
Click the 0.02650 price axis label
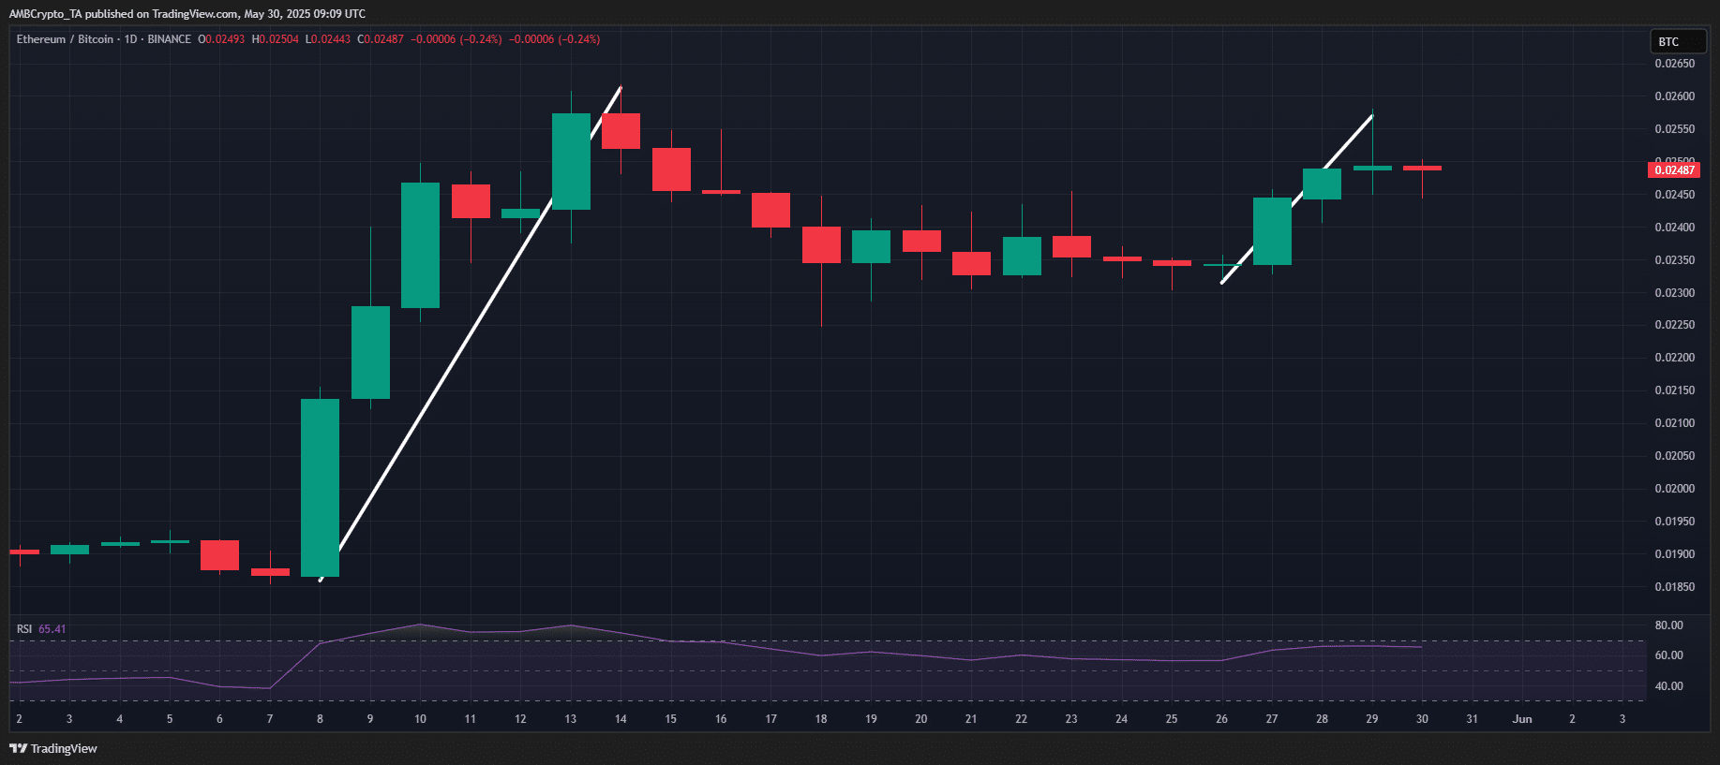click(1674, 64)
